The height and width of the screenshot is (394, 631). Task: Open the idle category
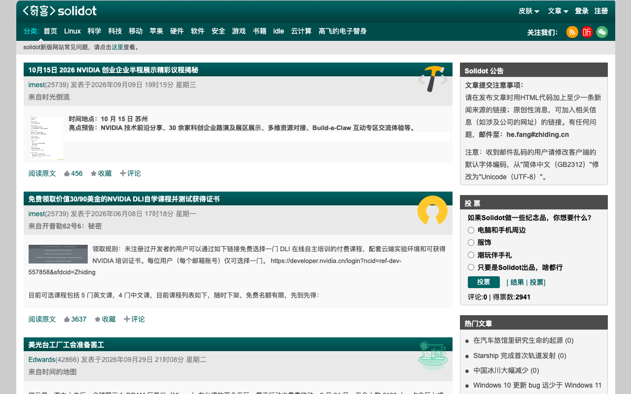[x=279, y=31]
